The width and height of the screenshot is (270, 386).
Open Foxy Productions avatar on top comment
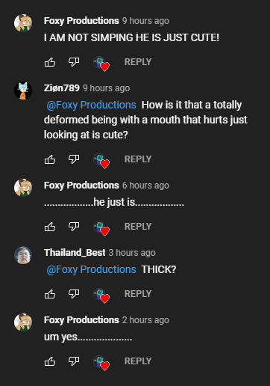tap(23, 23)
